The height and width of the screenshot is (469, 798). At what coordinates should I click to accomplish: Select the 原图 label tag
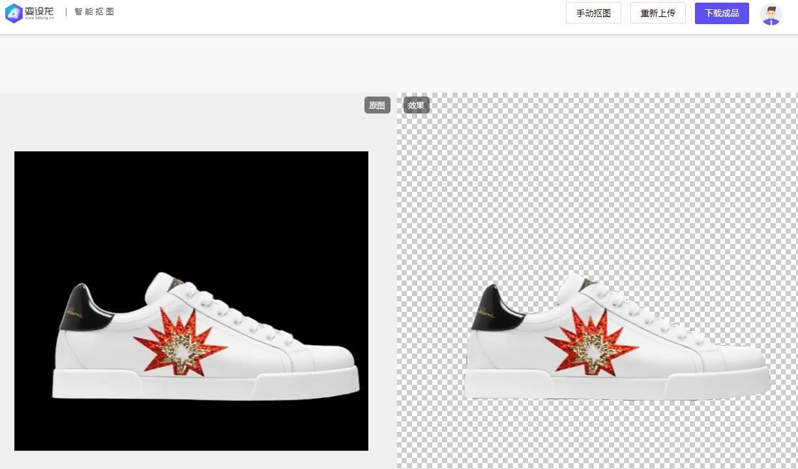pos(377,105)
